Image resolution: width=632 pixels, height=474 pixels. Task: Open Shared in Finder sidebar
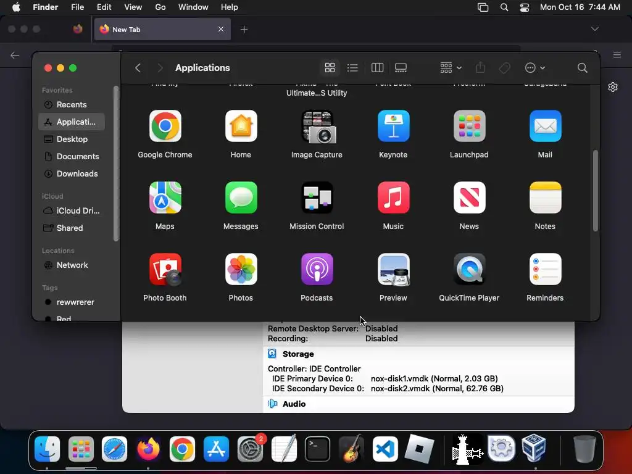[71, 228]
